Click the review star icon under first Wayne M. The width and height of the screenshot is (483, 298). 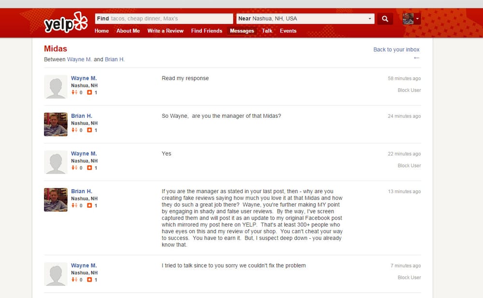tap(89, 93)
